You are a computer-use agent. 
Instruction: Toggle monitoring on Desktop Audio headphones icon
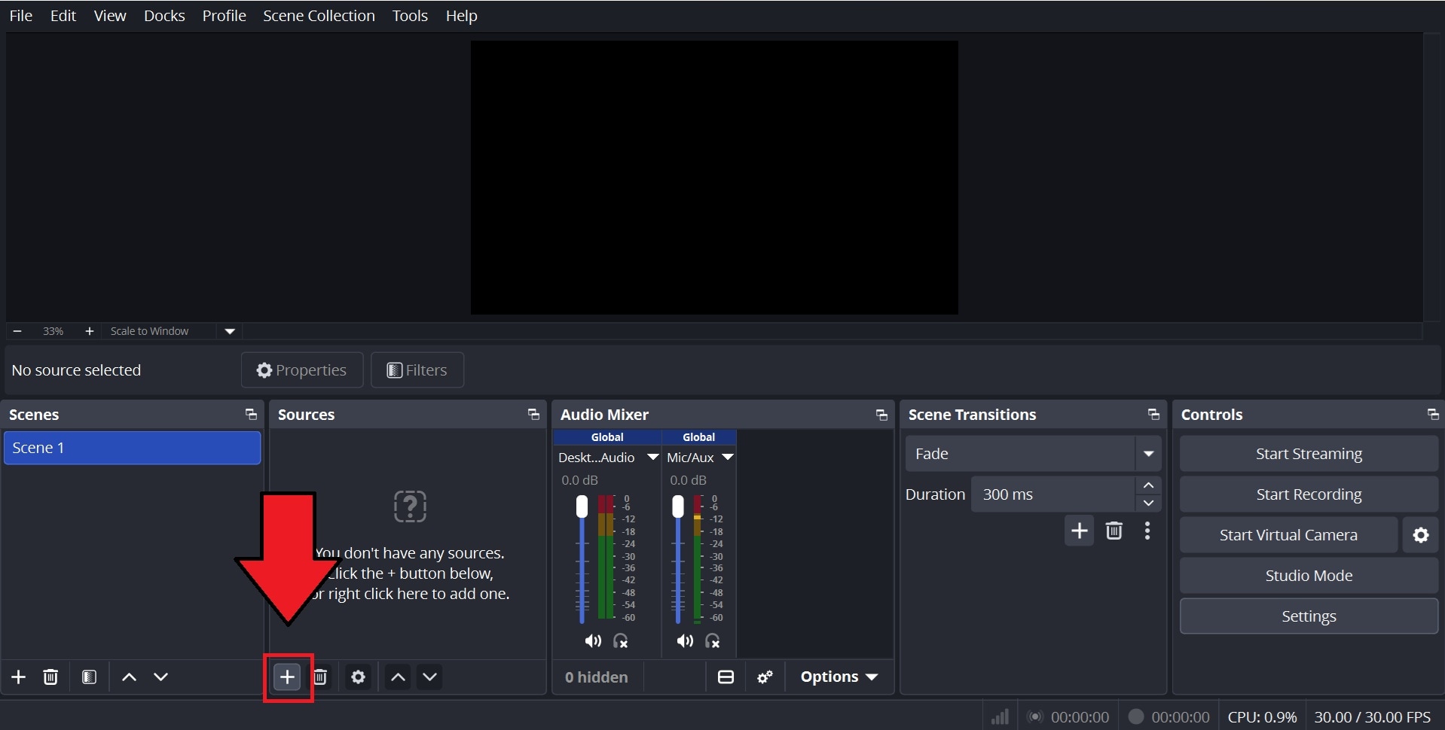621,641
